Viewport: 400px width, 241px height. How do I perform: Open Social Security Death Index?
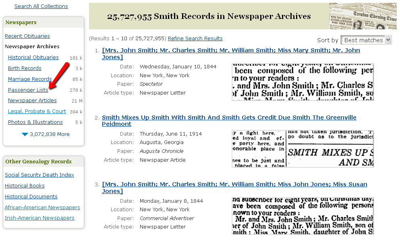click(x=39, y=175)
